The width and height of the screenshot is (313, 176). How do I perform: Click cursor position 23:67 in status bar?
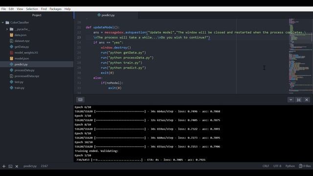(x=45, y=166)
